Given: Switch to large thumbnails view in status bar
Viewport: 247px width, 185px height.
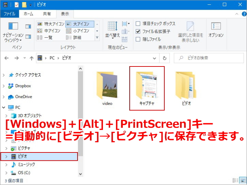Looking at the screenshot, I should (x=242, y=181).
